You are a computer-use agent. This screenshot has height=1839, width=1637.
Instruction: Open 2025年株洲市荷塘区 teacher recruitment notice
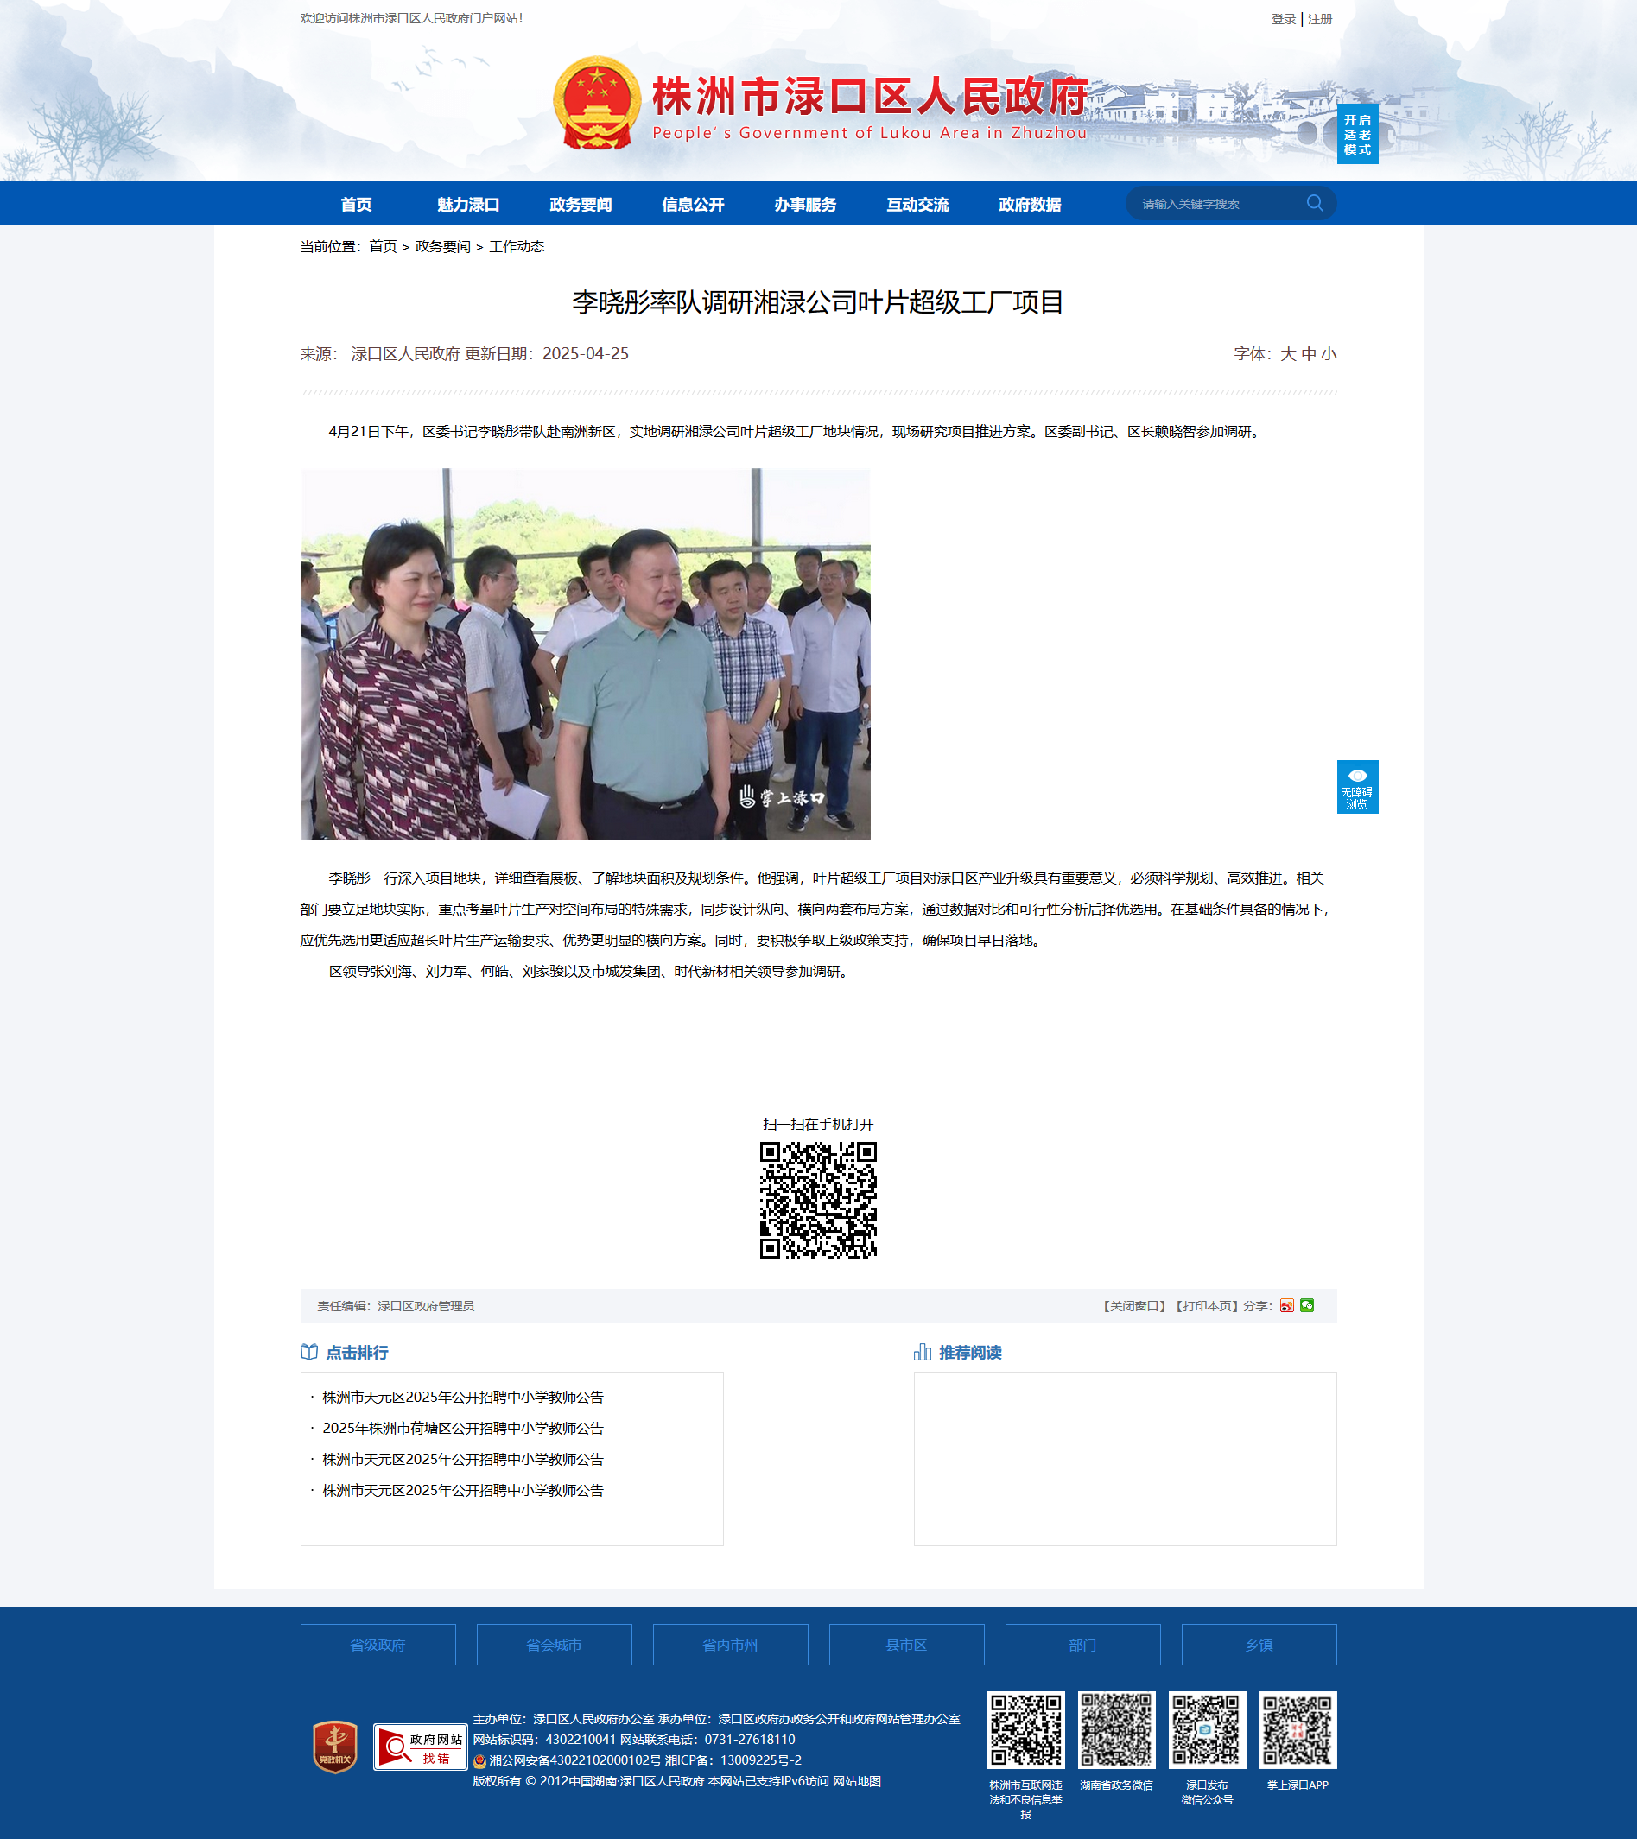click(x=462, y=1428)
